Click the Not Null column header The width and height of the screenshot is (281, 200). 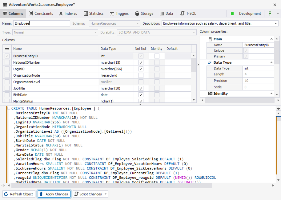click(140, 49)
